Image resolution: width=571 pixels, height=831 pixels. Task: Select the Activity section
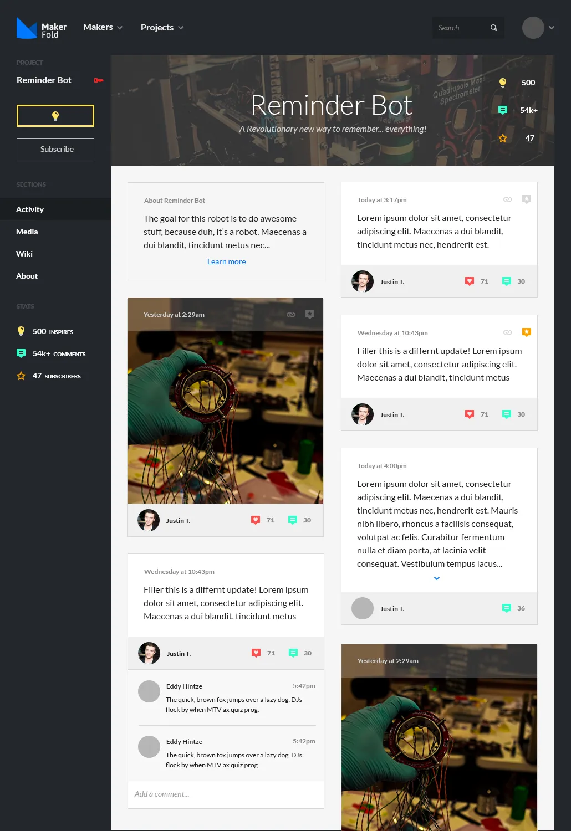(x=55, y=209)
